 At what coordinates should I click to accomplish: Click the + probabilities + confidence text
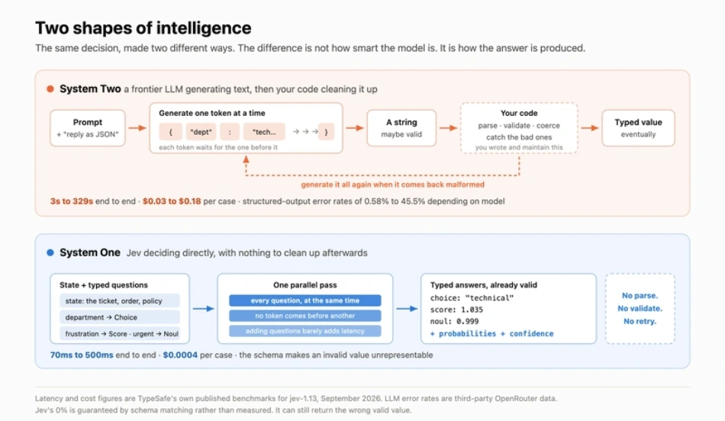[492, 333]
